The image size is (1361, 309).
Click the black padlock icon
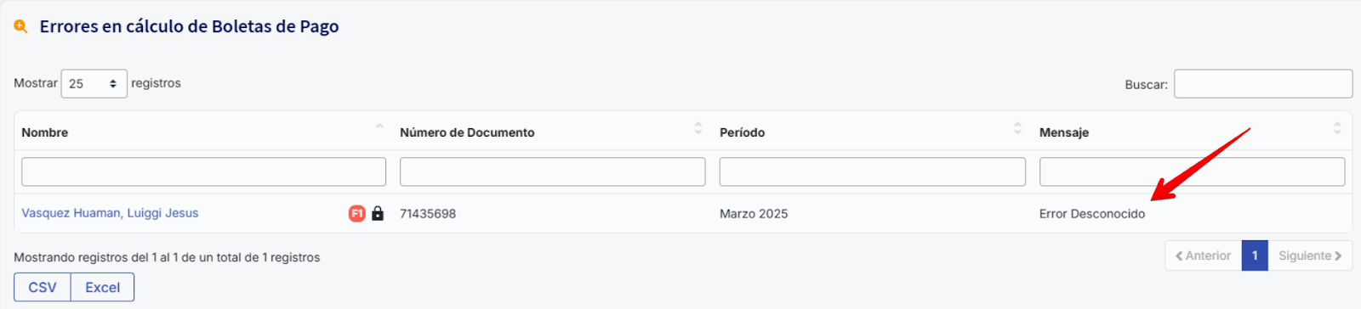tap(378, 213)
